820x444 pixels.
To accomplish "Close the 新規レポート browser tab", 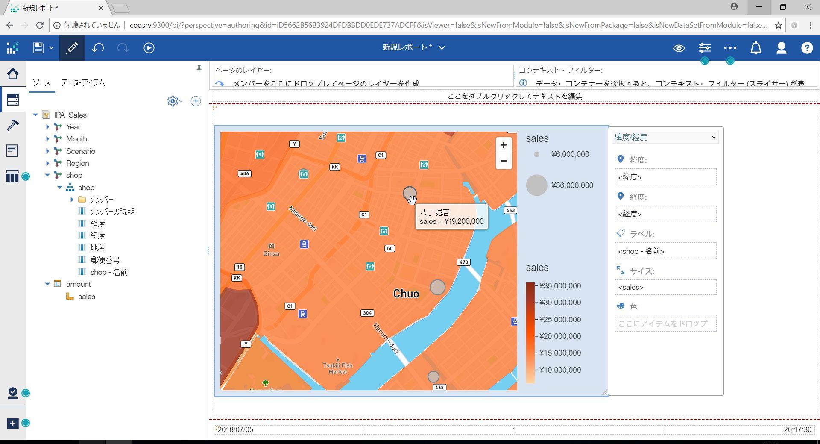I will (x=101, y=8).
